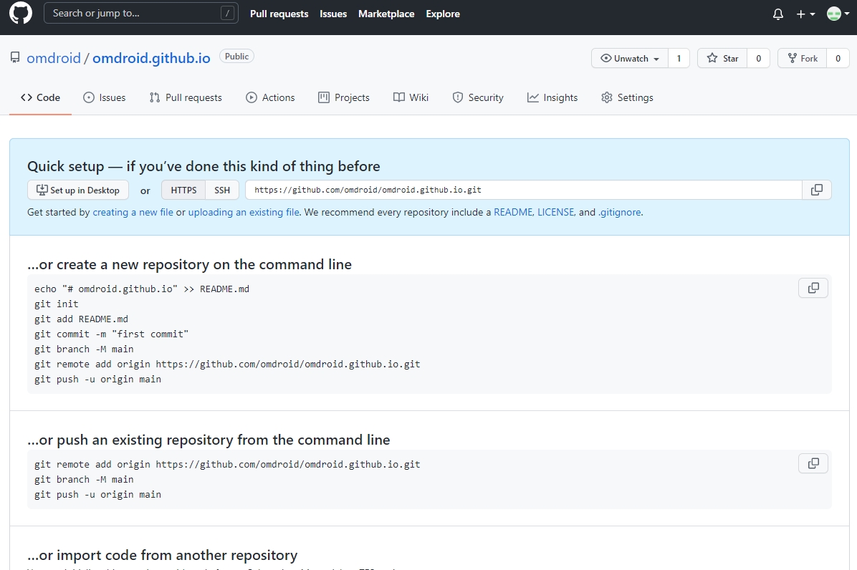The image size is (857, 570).
Task: Open the omdroid owner profile link
Action: tap(54, 58)
